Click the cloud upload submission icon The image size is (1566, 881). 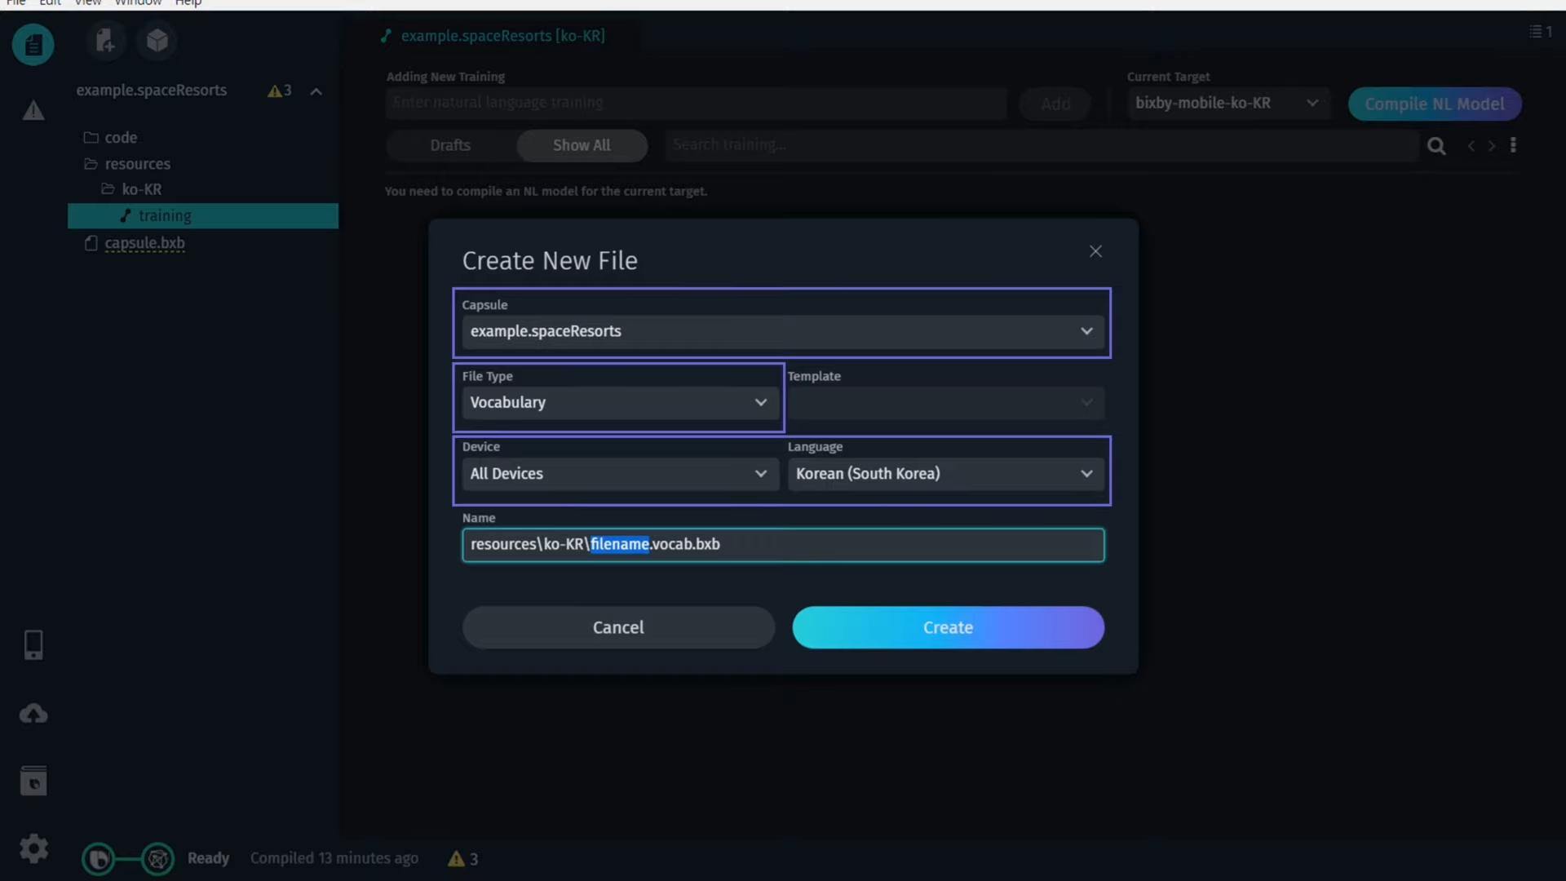33,715
